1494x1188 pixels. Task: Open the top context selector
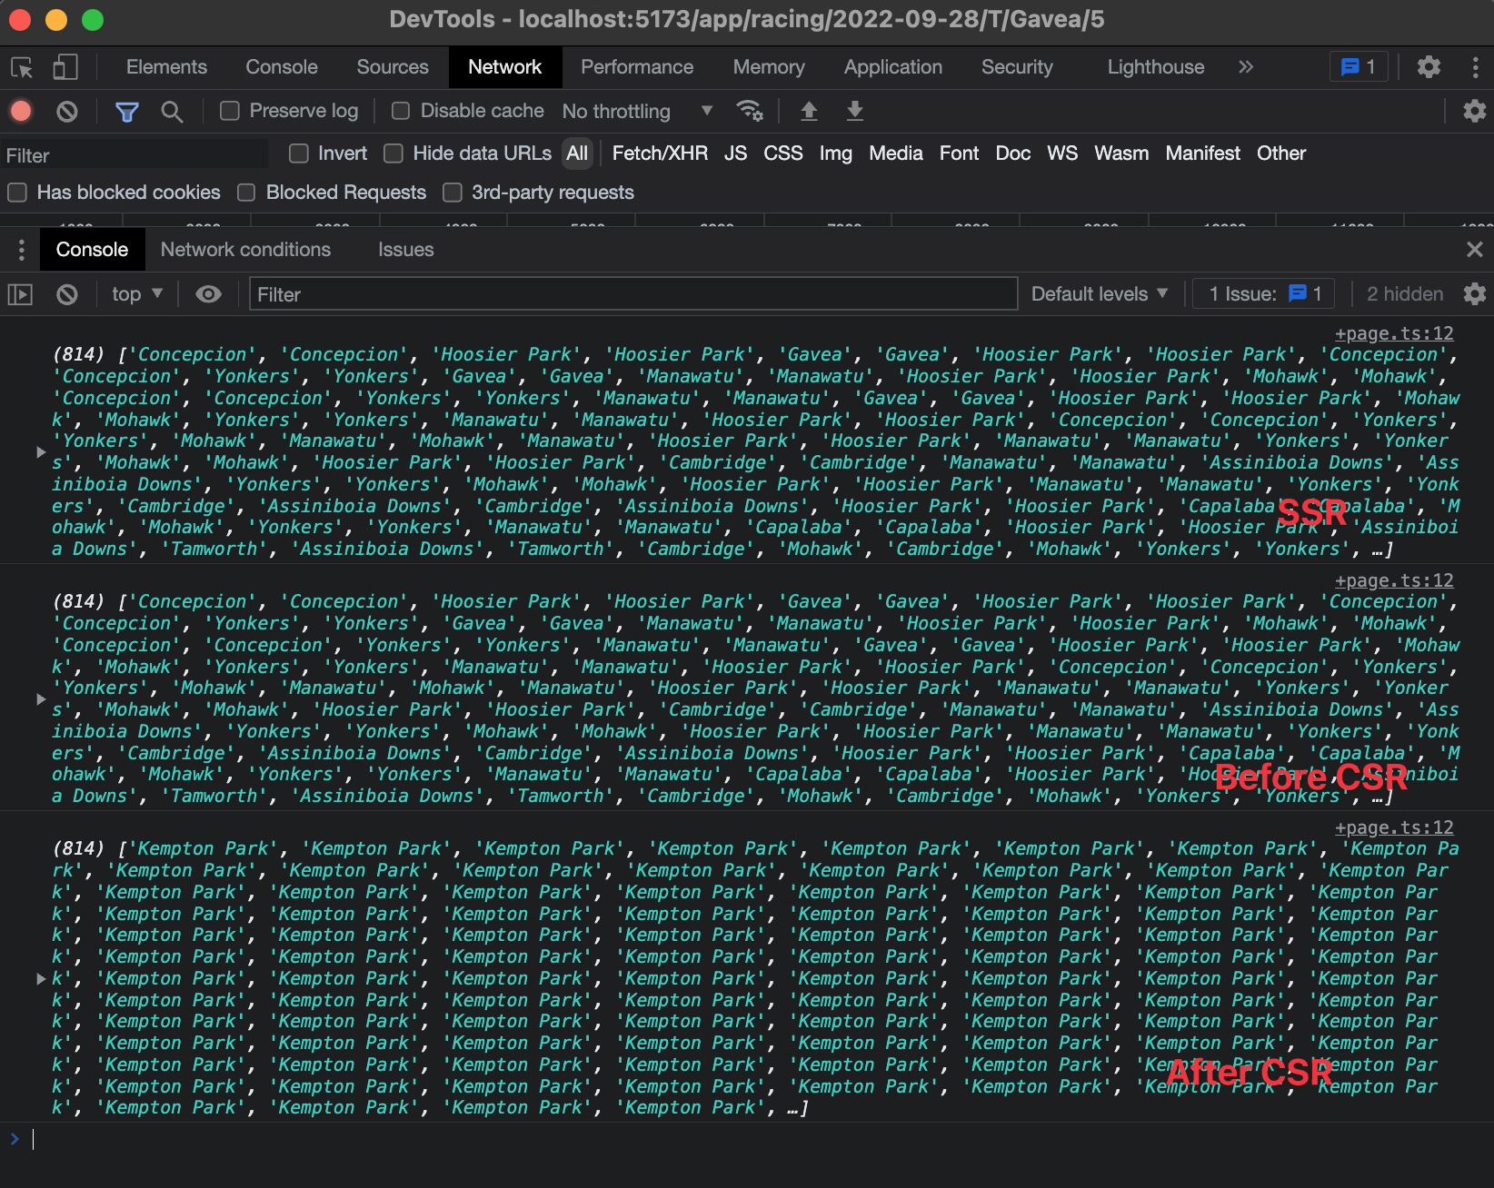136,294
